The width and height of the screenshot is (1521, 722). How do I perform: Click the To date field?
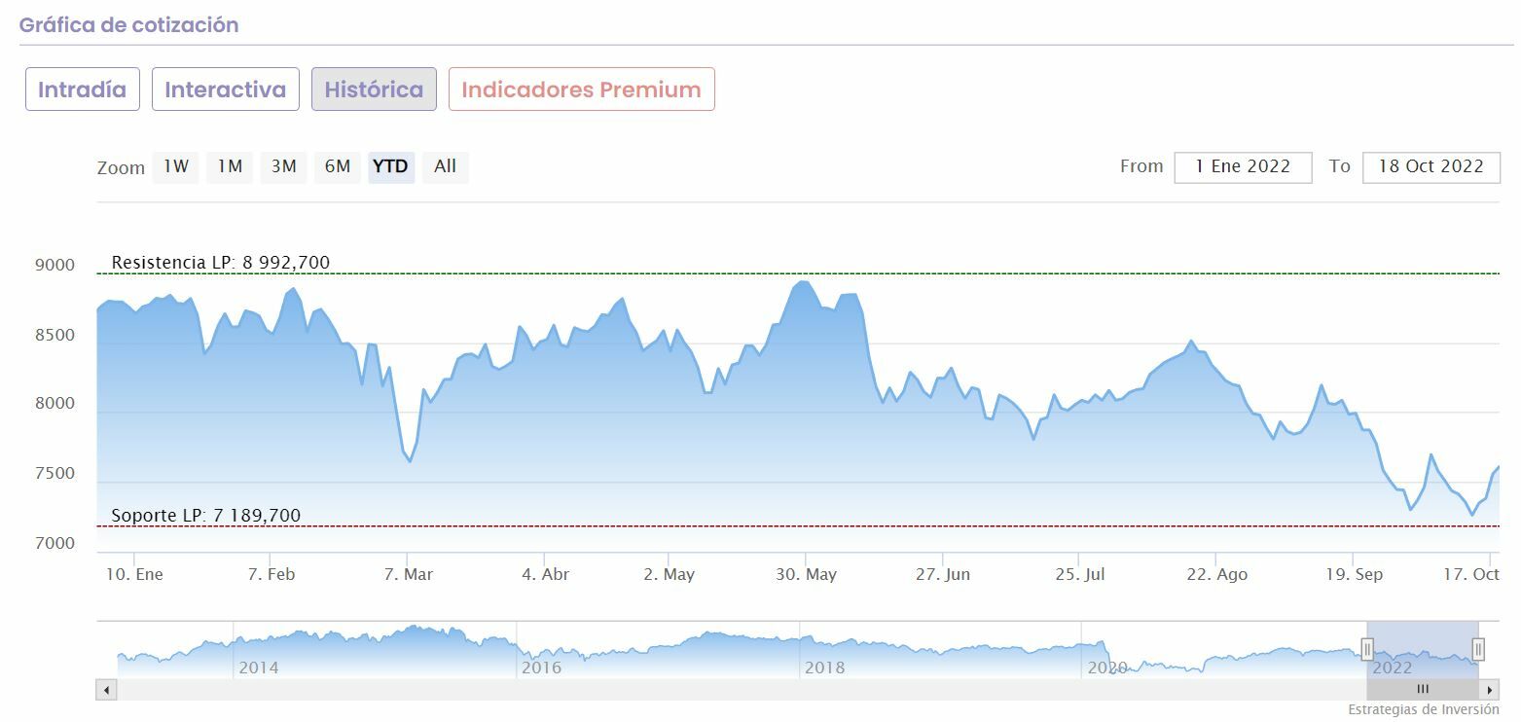pos(1430,167)
